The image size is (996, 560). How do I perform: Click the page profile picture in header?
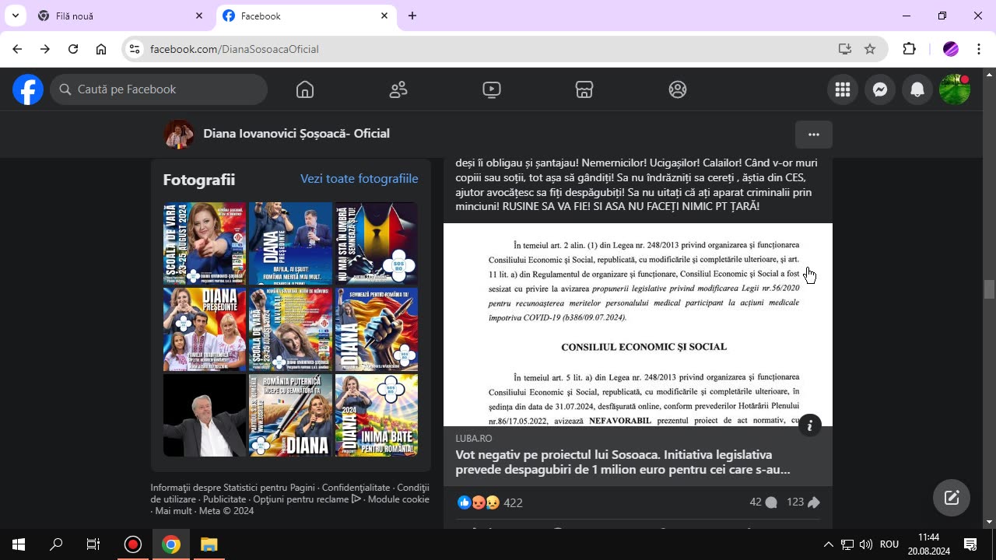pos(179,135)
